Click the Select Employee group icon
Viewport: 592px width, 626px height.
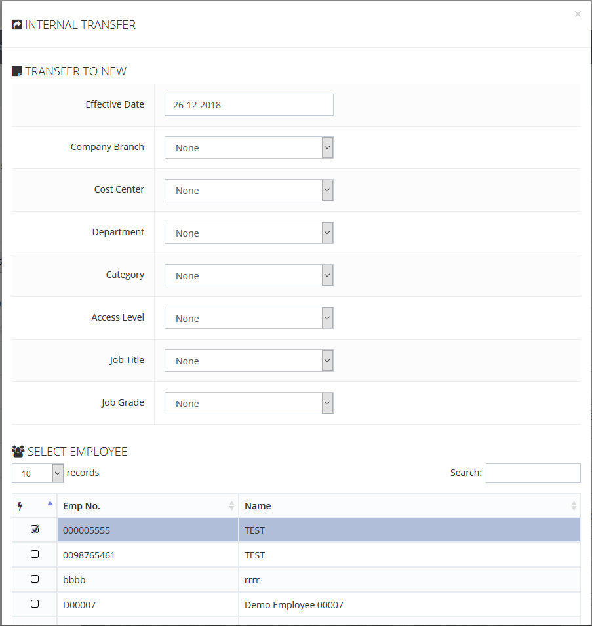click(18, 451)
